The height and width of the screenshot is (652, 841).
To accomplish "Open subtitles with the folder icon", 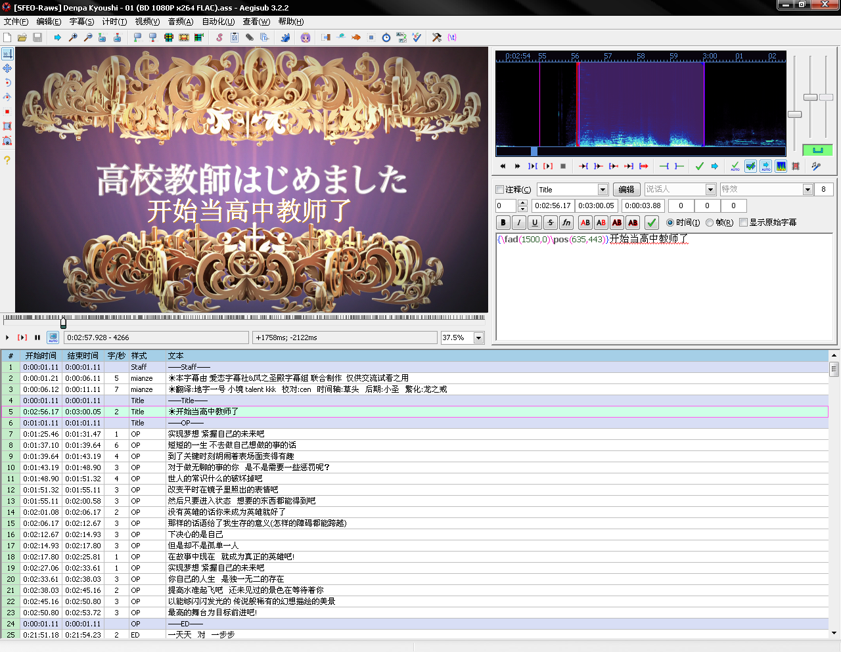I will tap(22, 37).
